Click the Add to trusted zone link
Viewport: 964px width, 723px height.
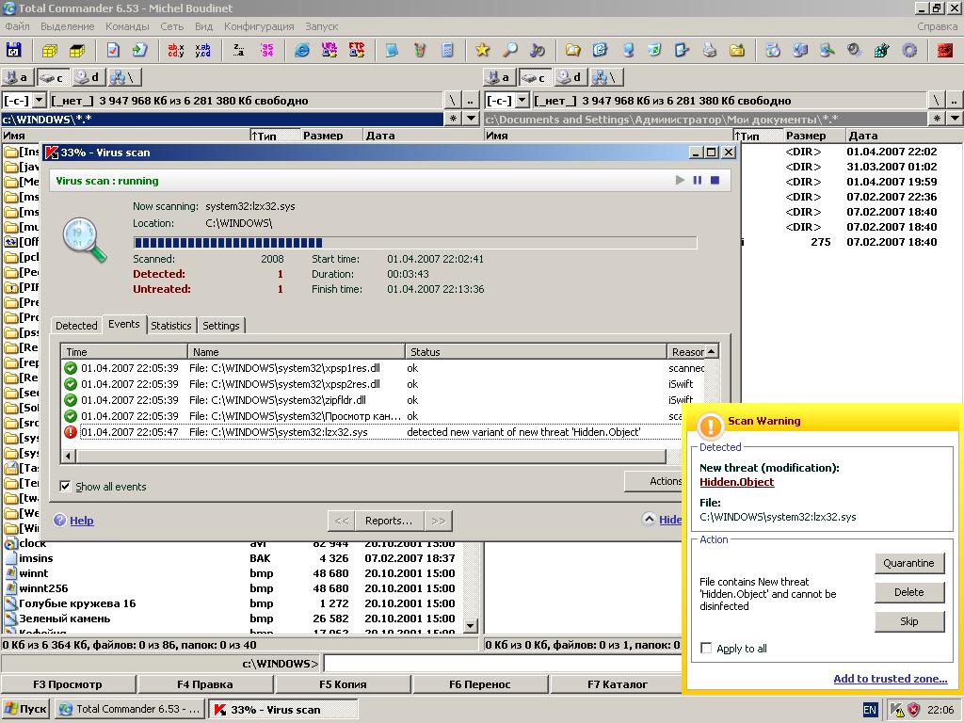coord(890,679)
